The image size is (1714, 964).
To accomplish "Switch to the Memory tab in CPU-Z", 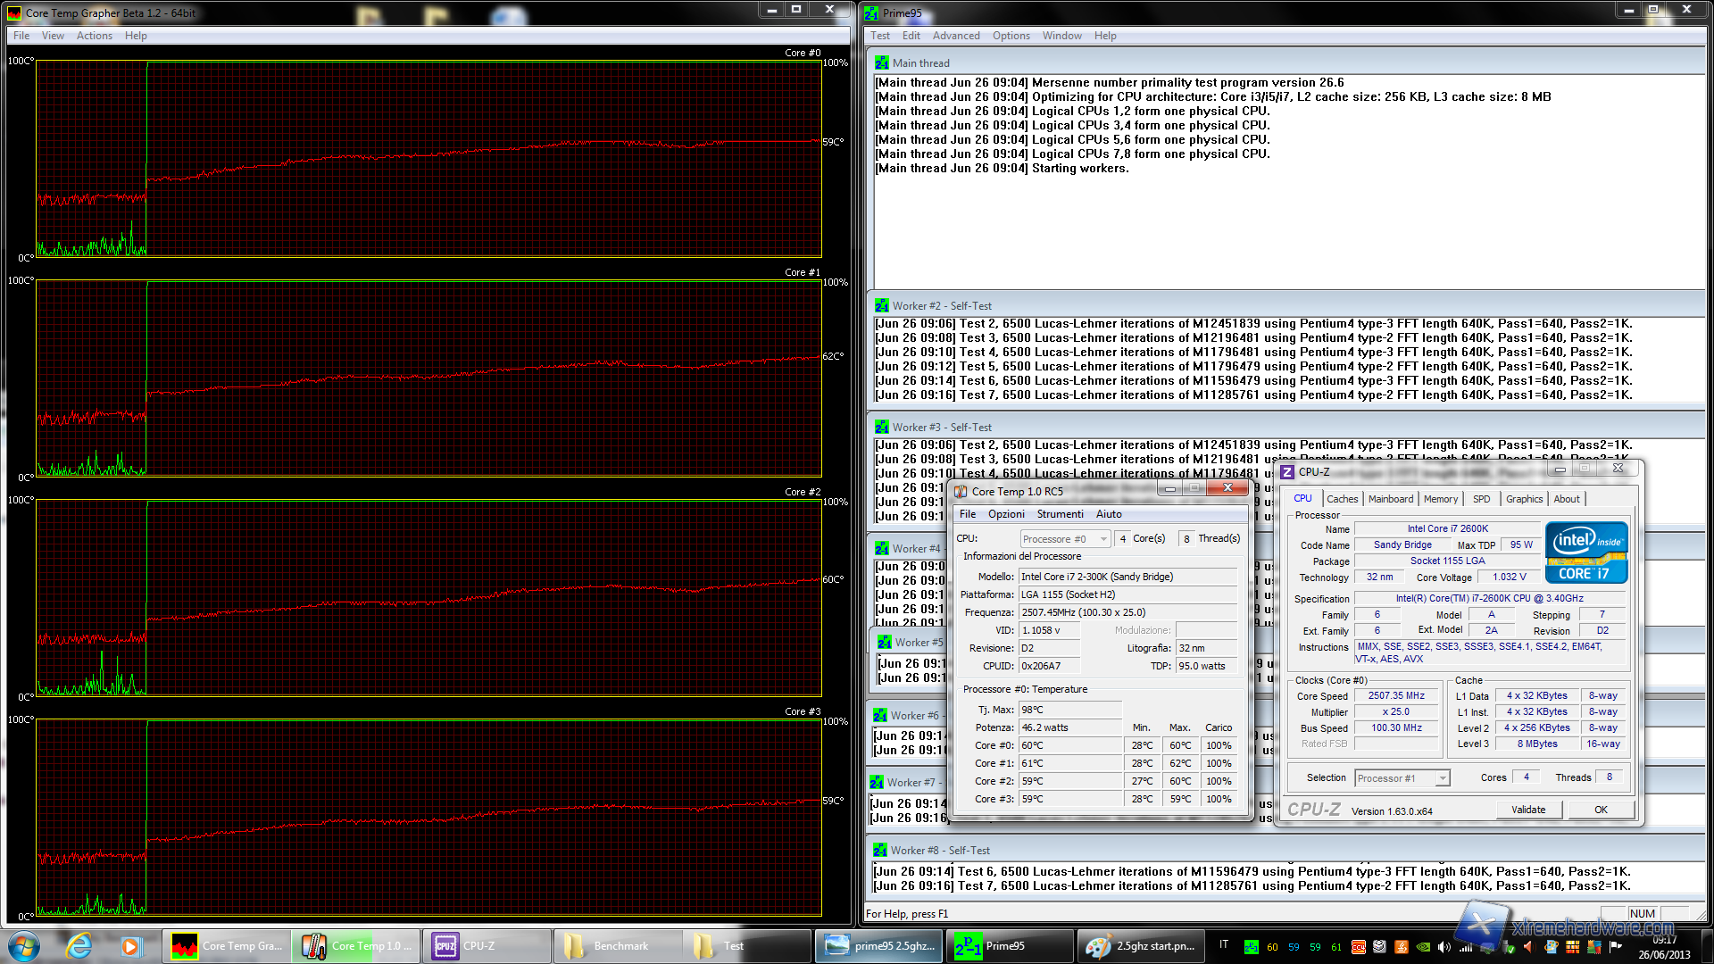I will [1440, 499].
